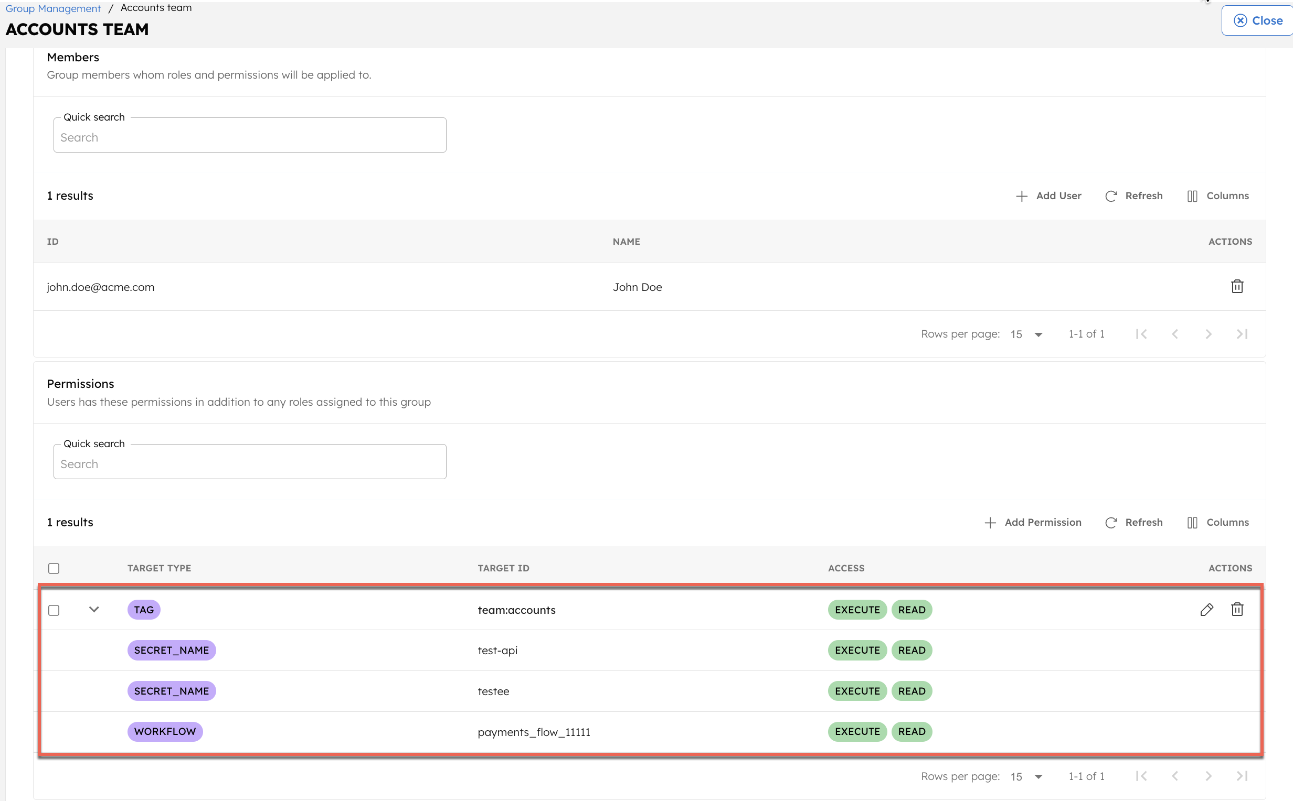Go to next page of Members table

(1208, 334)
